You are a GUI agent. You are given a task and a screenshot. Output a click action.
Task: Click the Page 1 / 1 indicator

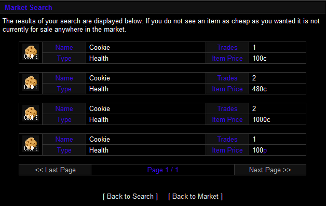(162, 170)
